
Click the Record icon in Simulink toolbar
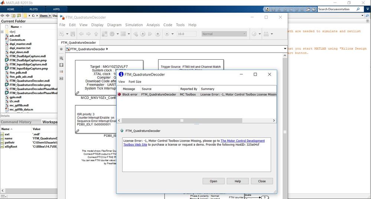pyautogui.click(x=167, y=34)
